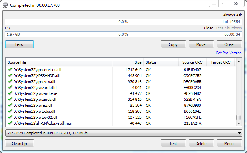Click size value 443 904

click(x=135, y=76)
